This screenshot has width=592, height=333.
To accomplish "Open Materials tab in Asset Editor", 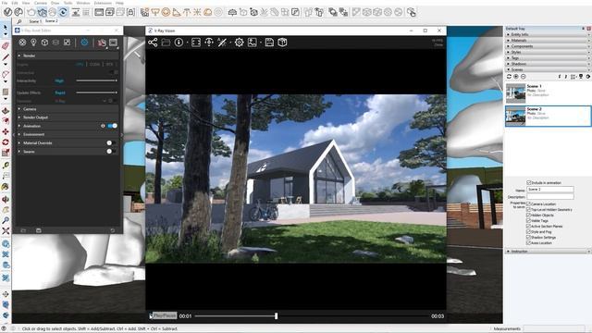I will [x=22, y=43].
